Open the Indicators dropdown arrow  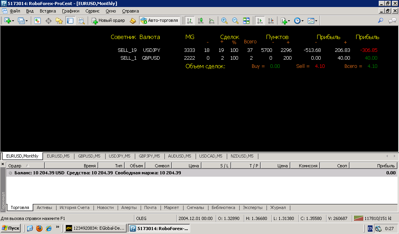[289, 21]
